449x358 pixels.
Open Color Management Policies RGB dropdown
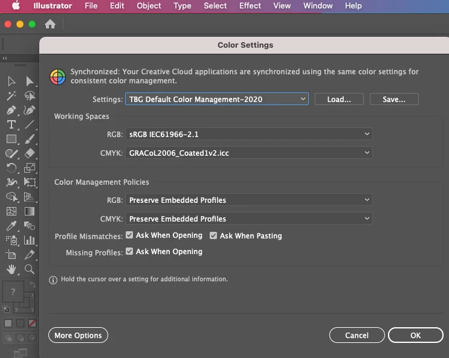(249, 200)
